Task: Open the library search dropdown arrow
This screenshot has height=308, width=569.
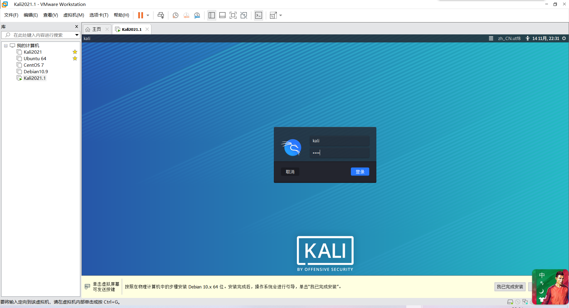Action: pyautogui.click(x=77, y=35)
